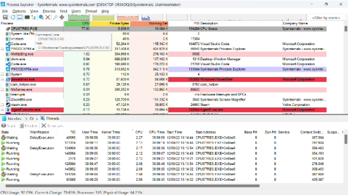Collapse the AgentExecutor.exe tree node
The height and width of the screenshot is (195, 348).
pyautogui.click(x=2, y=110)
